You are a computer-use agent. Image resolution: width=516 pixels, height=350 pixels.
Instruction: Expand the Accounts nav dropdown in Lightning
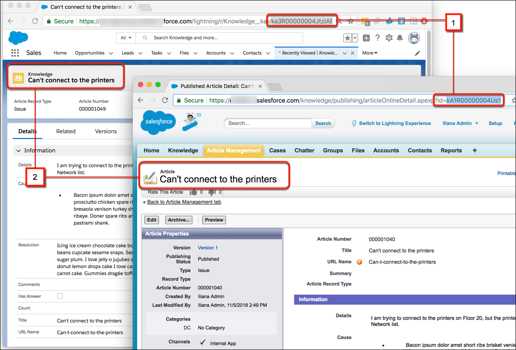(x=232, y=53)
